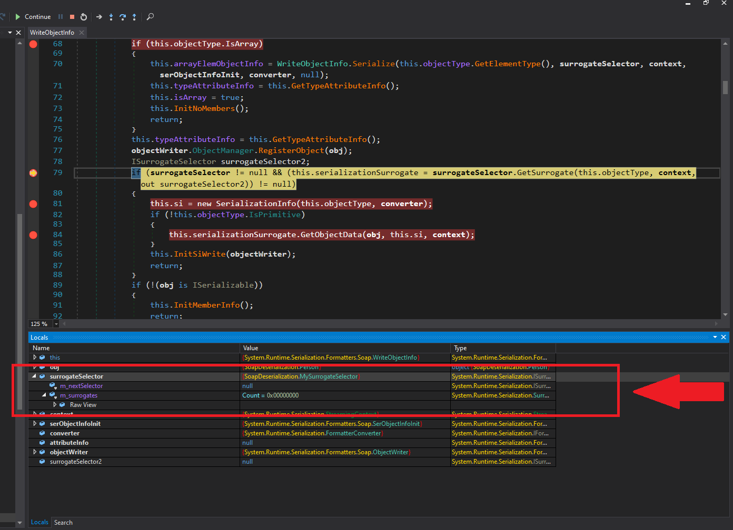Image resolution: width=733 pixels, height=530 pixels.
Task: Select the WriteObjectInfo document tab
Action: coord(52,33)
